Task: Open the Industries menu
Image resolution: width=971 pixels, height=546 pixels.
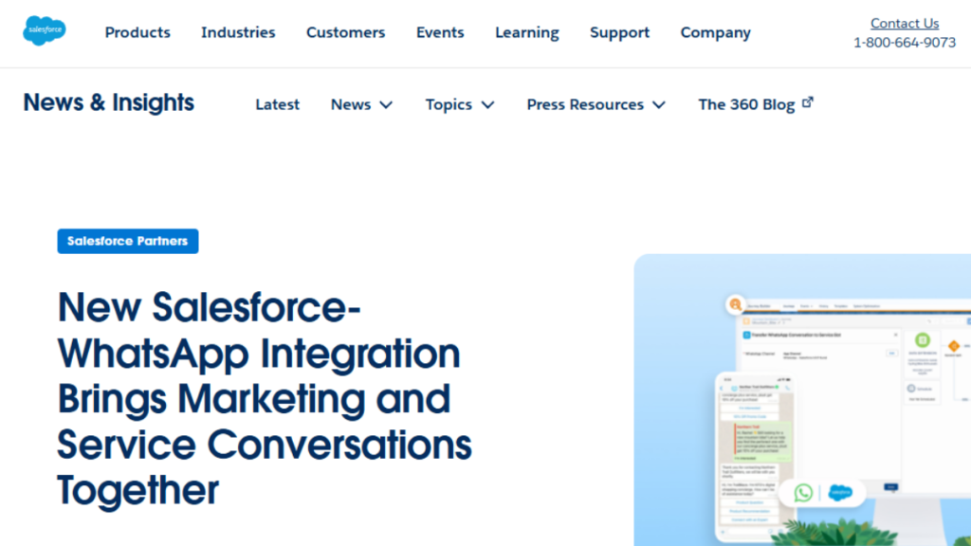Action: pos(238,32)
